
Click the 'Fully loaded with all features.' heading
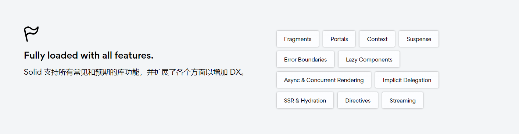[89, 55]
